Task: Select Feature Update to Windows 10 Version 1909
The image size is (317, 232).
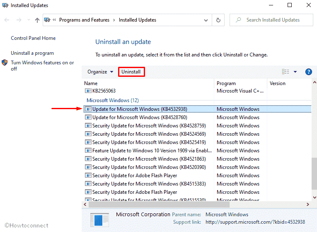Action: [197, 151]
